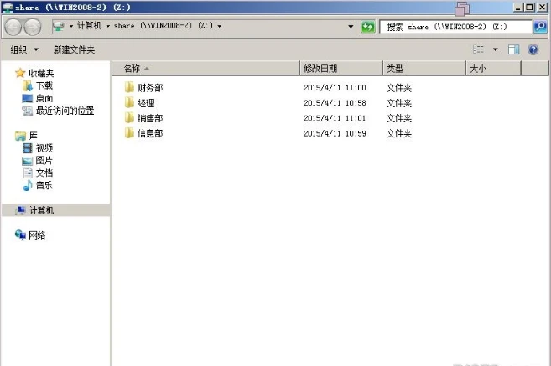Click 新建文件夹 button

tap(74, 49)
